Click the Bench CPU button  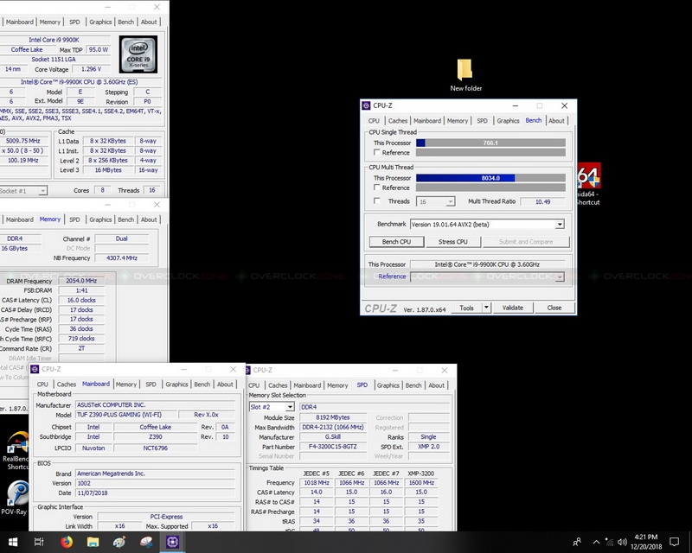click(396, 242)
